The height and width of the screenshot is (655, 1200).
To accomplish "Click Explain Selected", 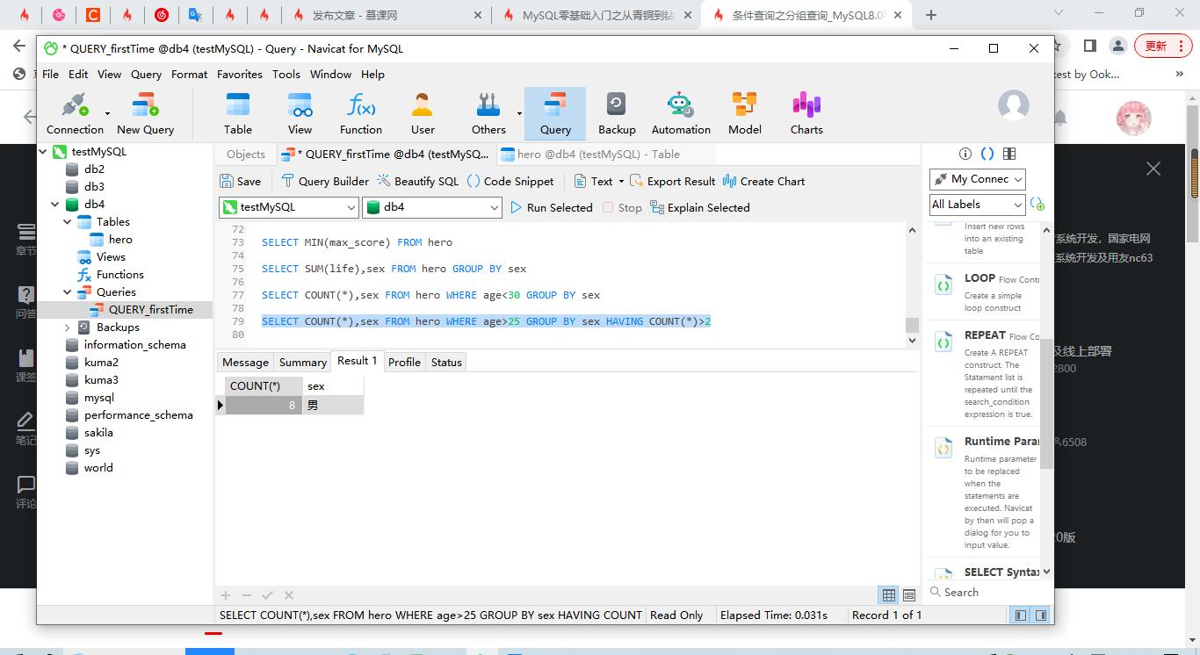I will (x=699, y=207).
